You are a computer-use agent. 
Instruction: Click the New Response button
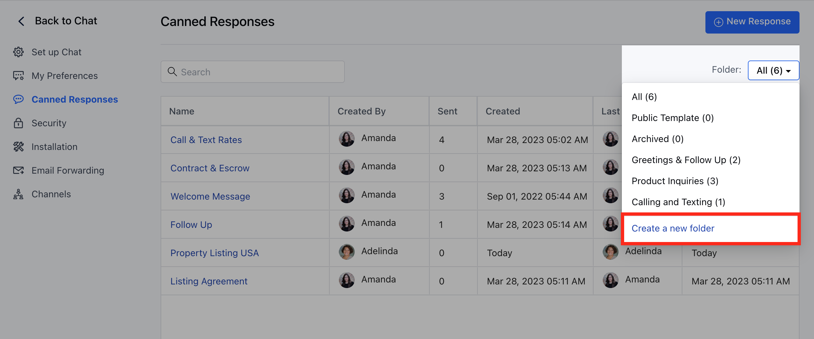click(x=752, y=22)
